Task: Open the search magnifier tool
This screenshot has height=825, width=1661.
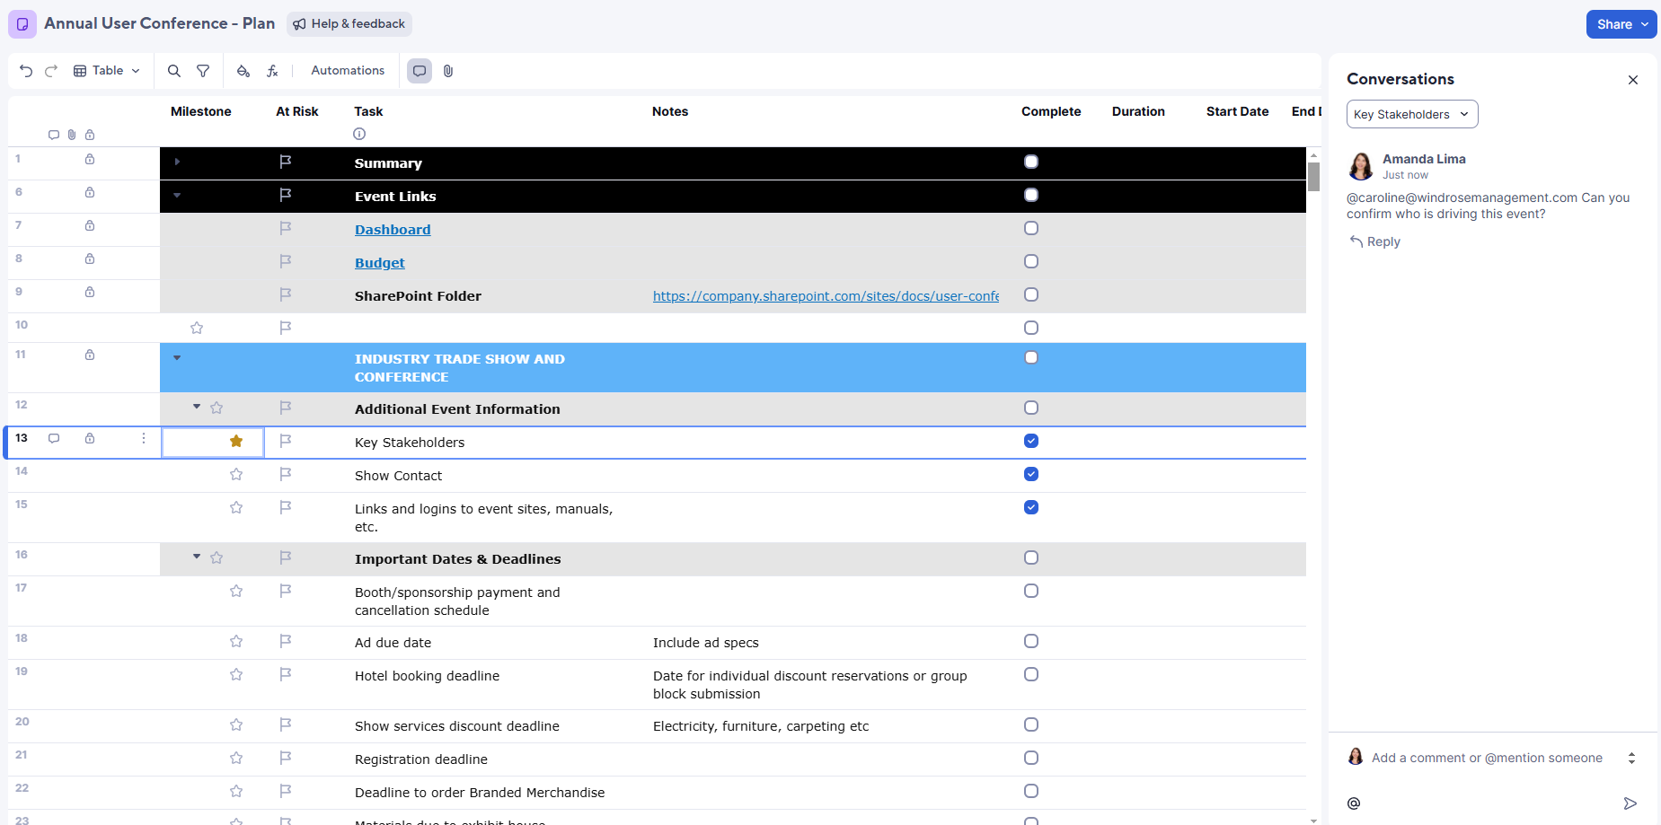Action: point(174,71)
